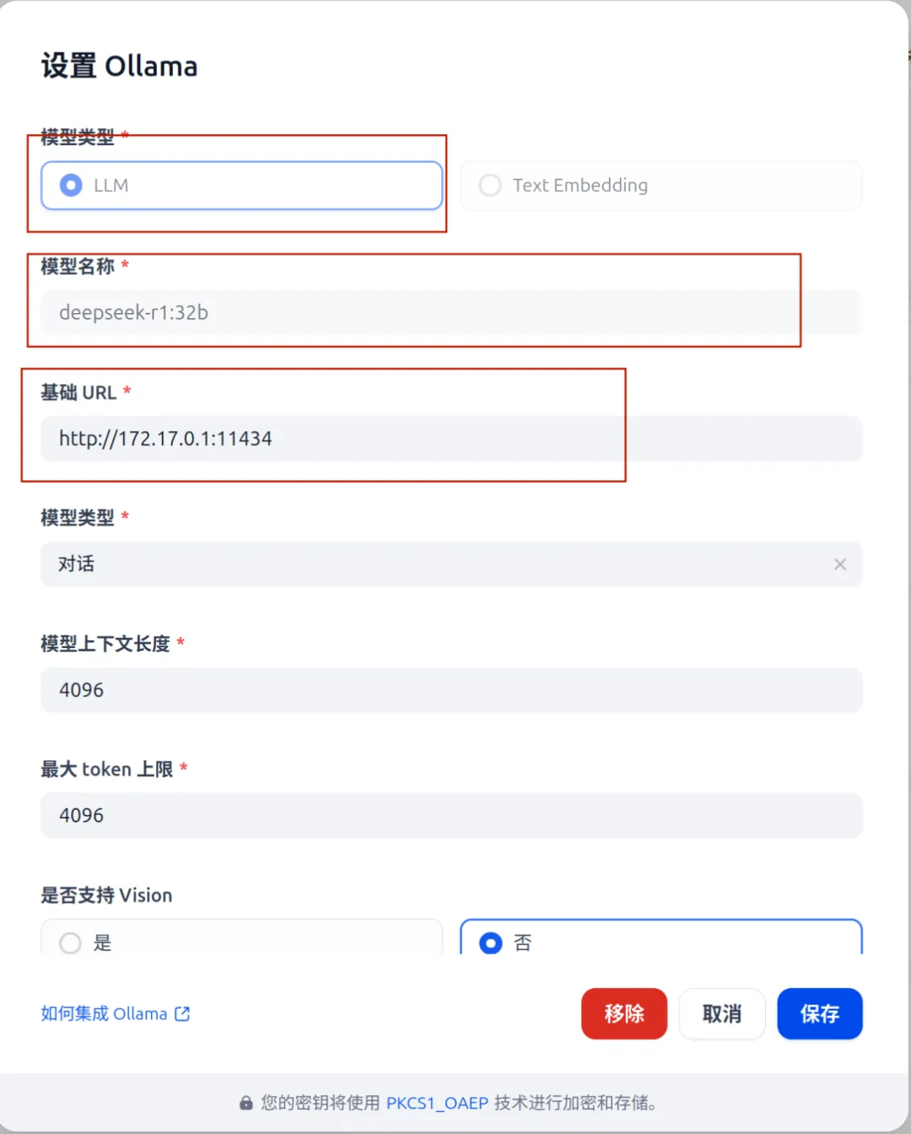
Task: Choose 否 for Vision support
Action: coord(661,938)
